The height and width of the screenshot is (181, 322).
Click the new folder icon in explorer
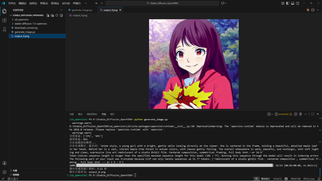pos(52,15)
